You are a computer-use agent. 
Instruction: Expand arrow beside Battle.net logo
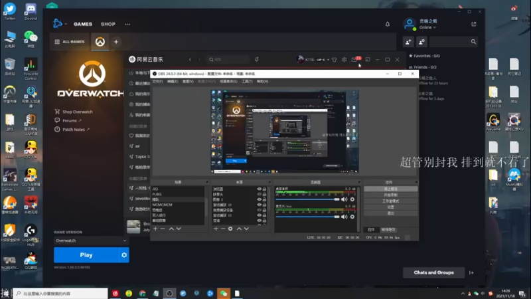66,24
